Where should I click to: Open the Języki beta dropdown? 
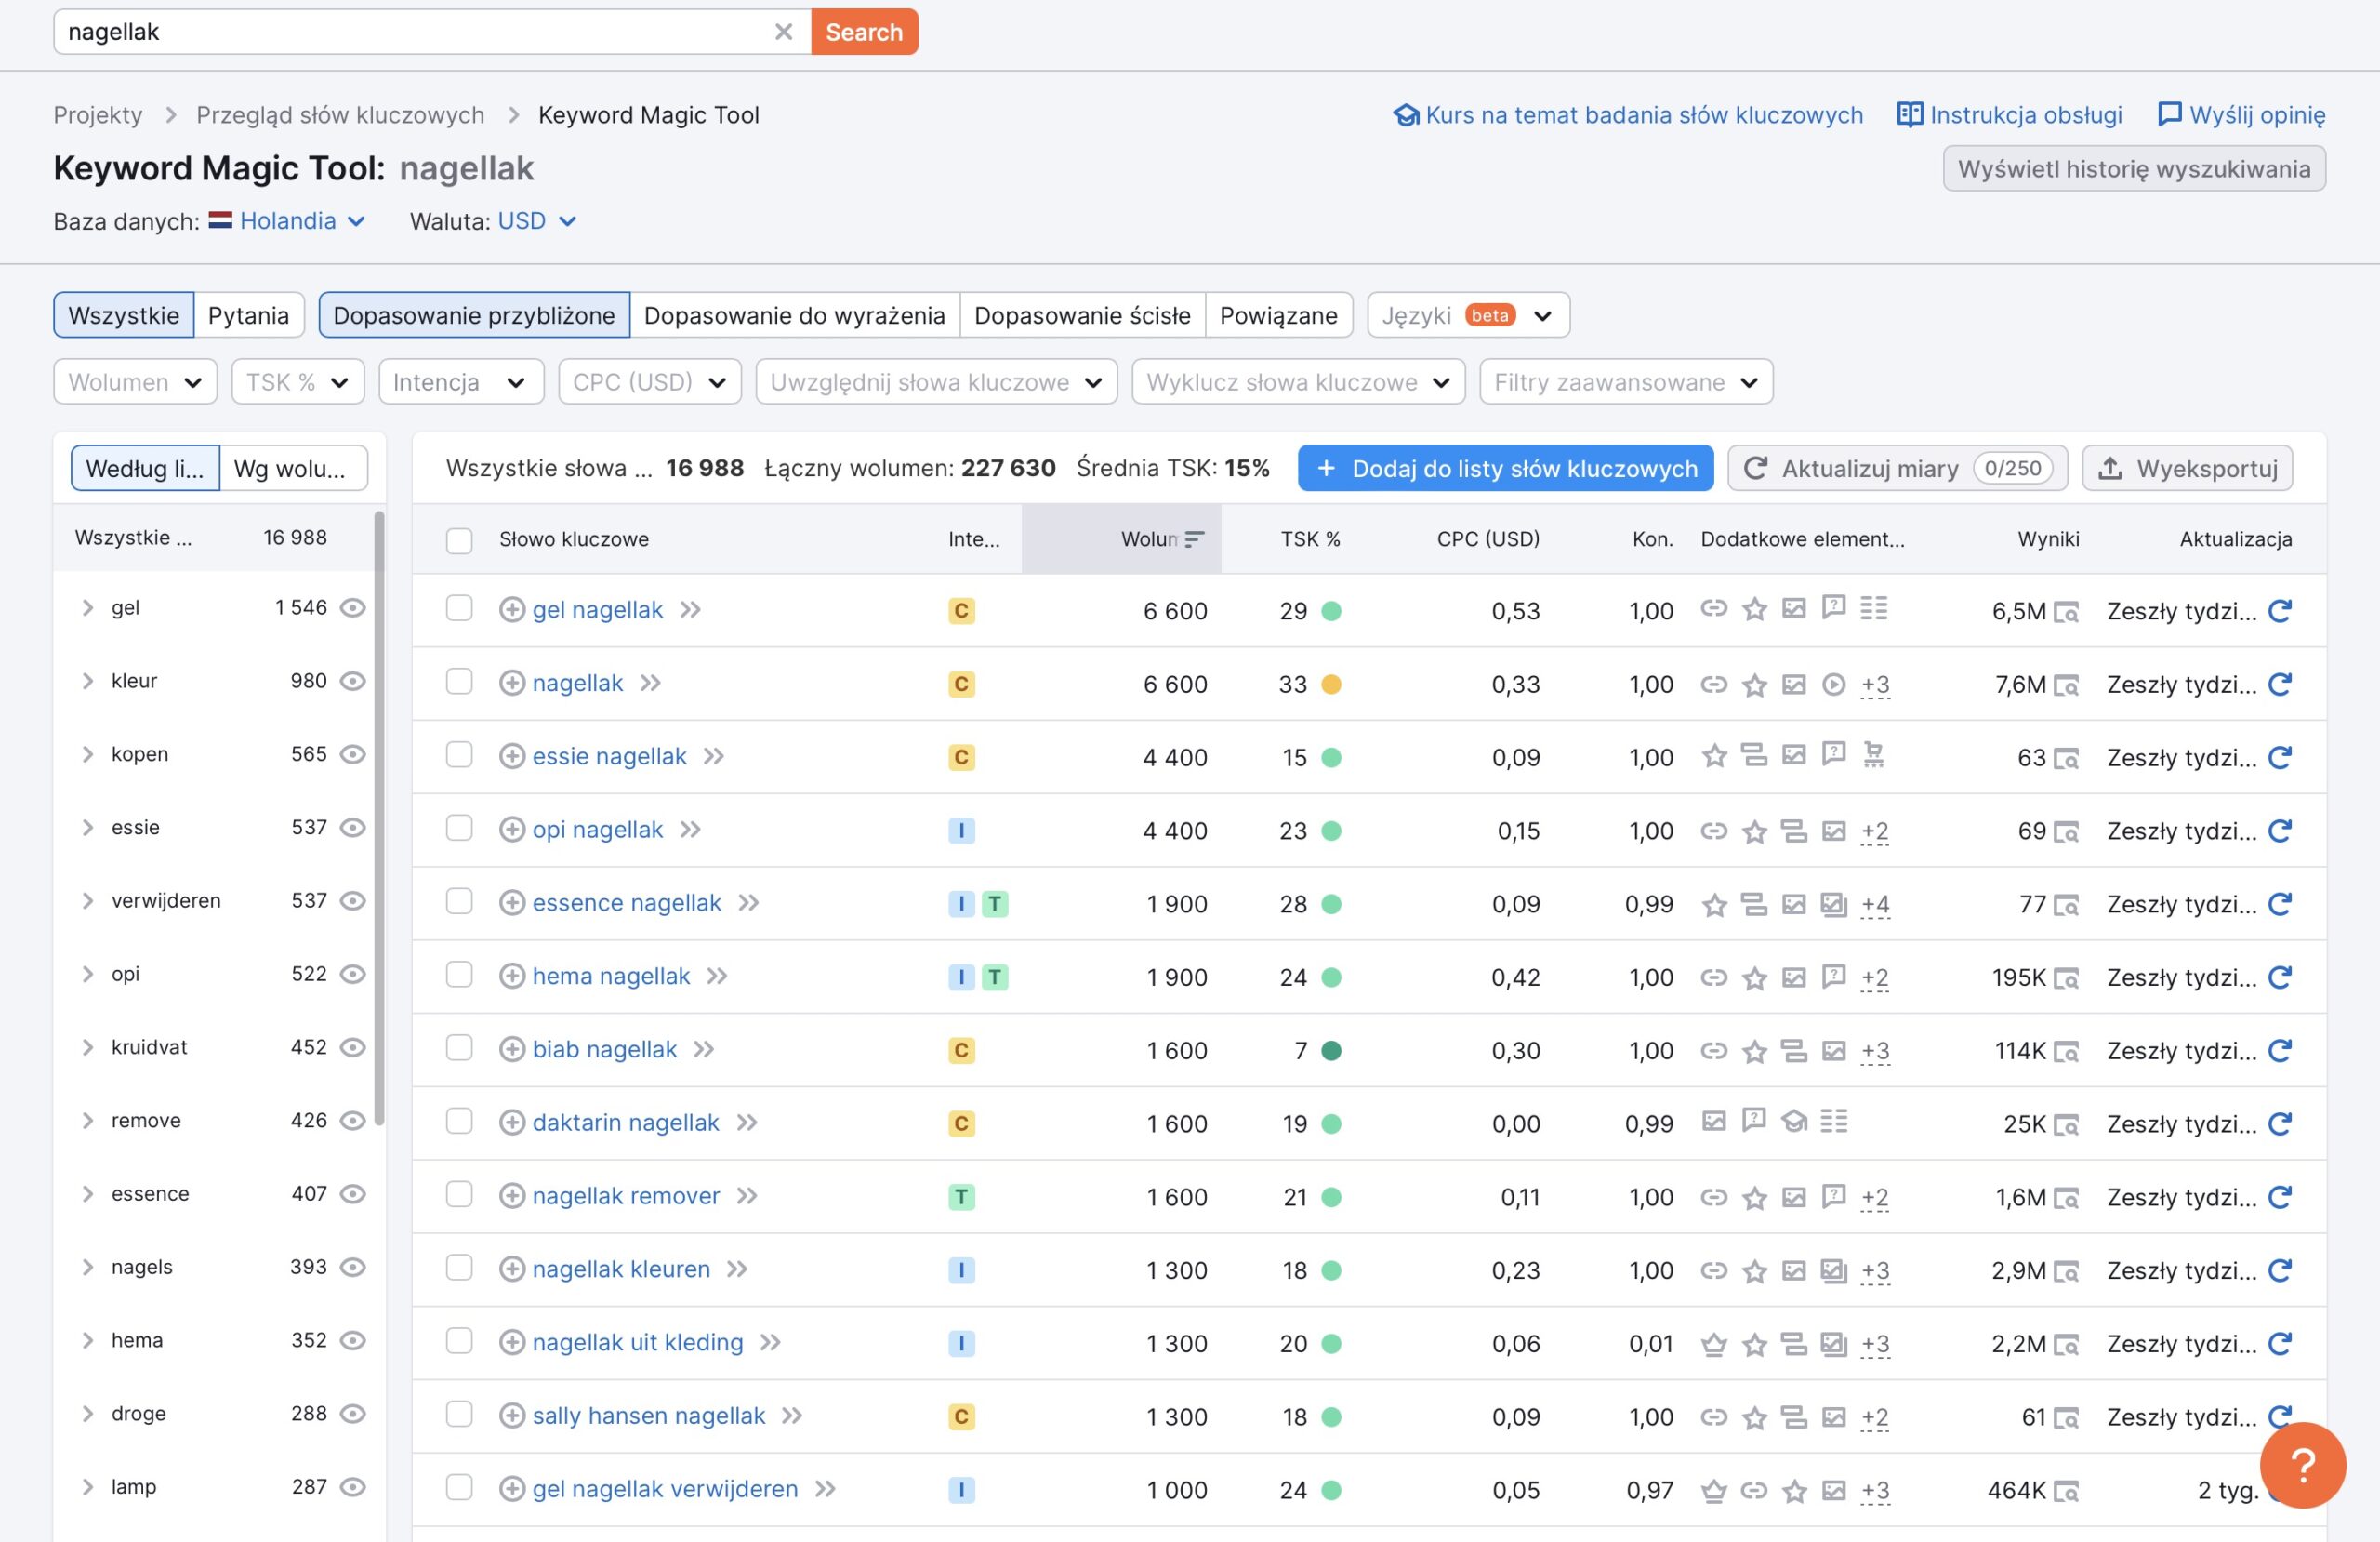coord(1468,316)
